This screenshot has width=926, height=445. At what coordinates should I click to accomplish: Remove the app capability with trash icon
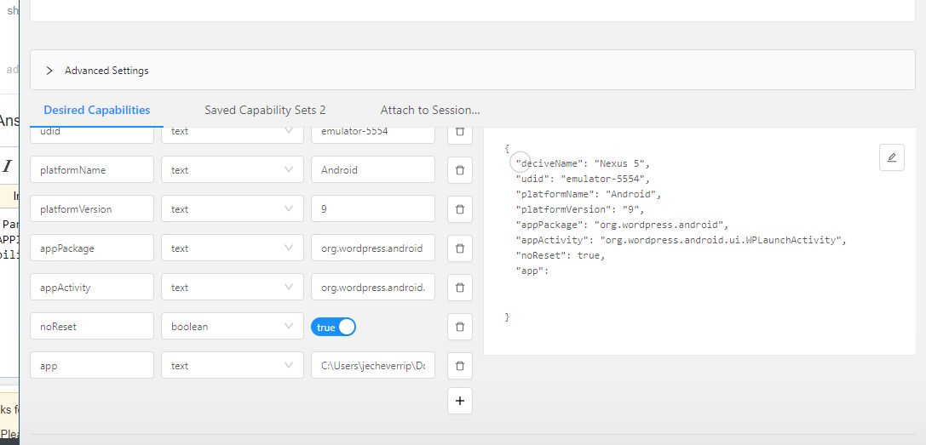pos(459,366)
